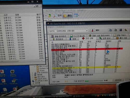Expand the 제어판 tree node
130x98 pixels.
click(33, 75)
